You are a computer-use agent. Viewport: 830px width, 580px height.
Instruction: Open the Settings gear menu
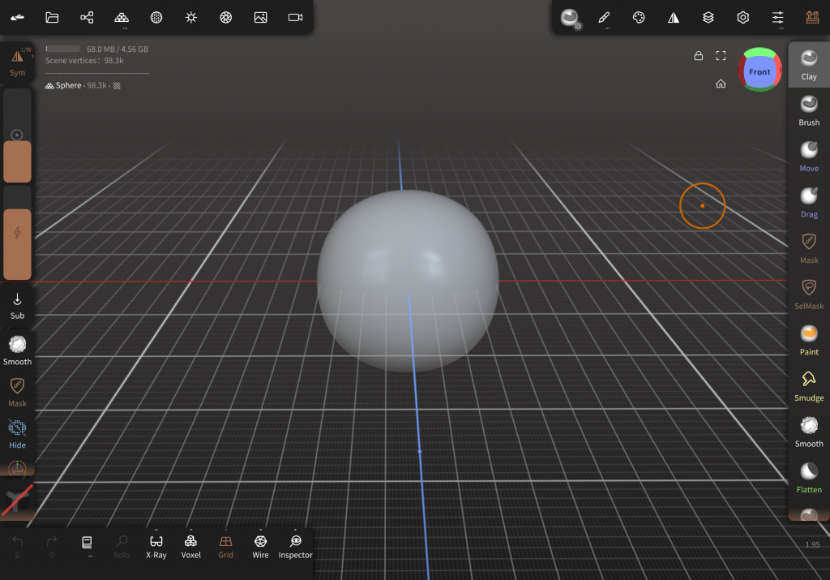pos(743,18)
